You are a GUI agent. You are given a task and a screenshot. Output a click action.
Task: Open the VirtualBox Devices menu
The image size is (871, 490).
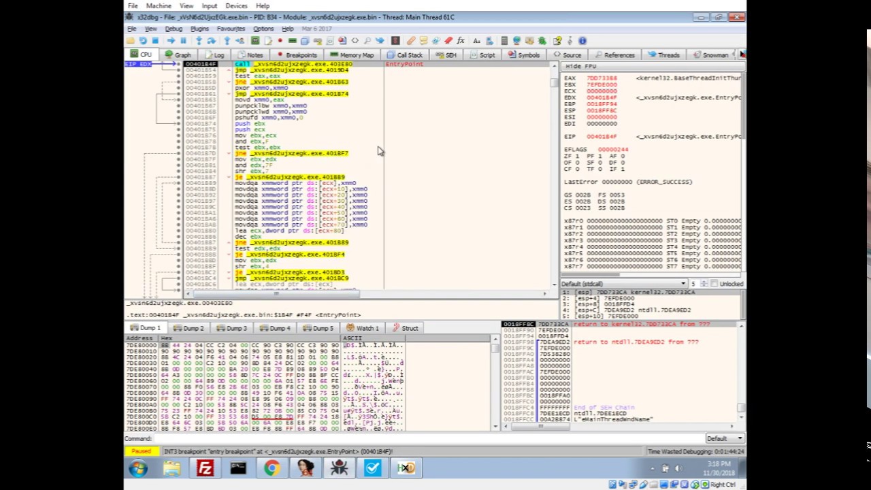point(236,5)
